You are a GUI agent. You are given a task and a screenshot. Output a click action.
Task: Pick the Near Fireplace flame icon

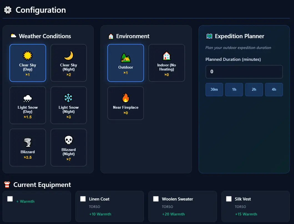point(125,98)
